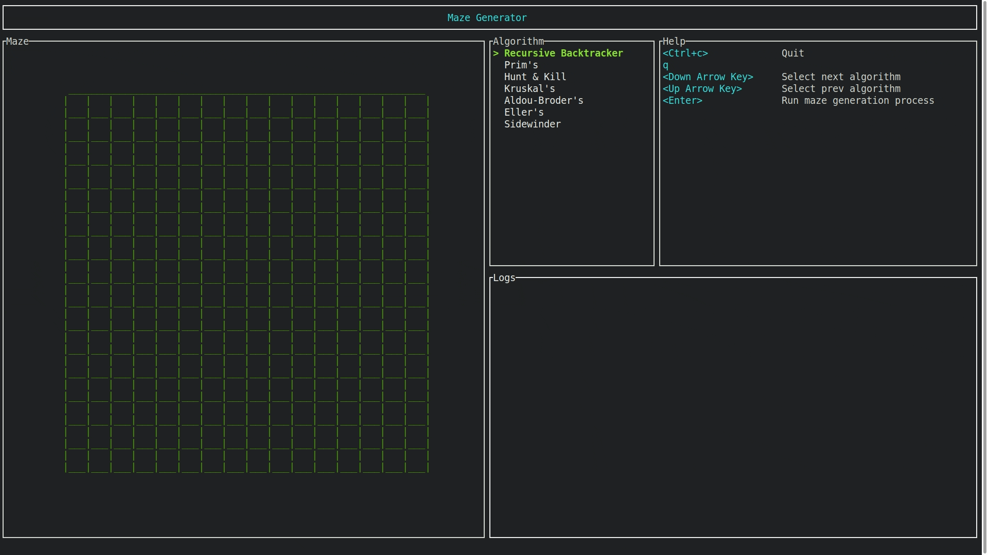
Task: Click the <Up Arrow Key> shortcut label
Action: [x=702, y=89]
